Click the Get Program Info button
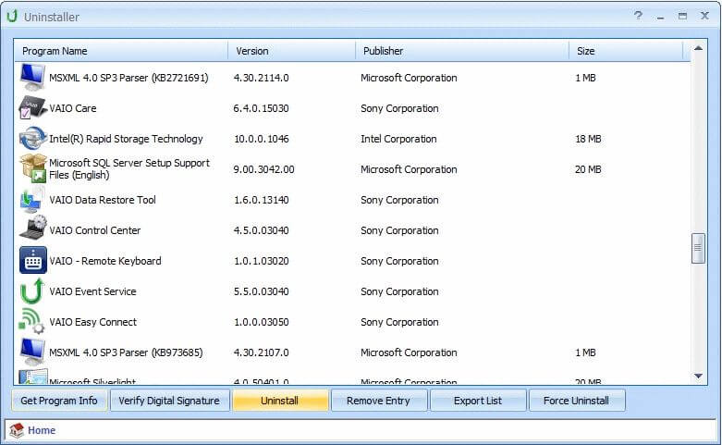This screenshot has height=445, width=722. pos(59,401)
